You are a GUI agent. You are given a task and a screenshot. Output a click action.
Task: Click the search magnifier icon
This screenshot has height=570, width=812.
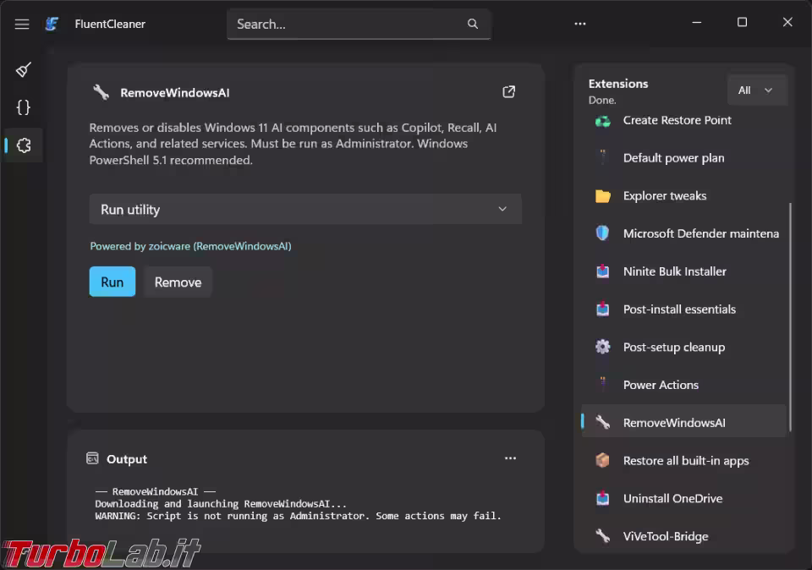pos(472,24)
